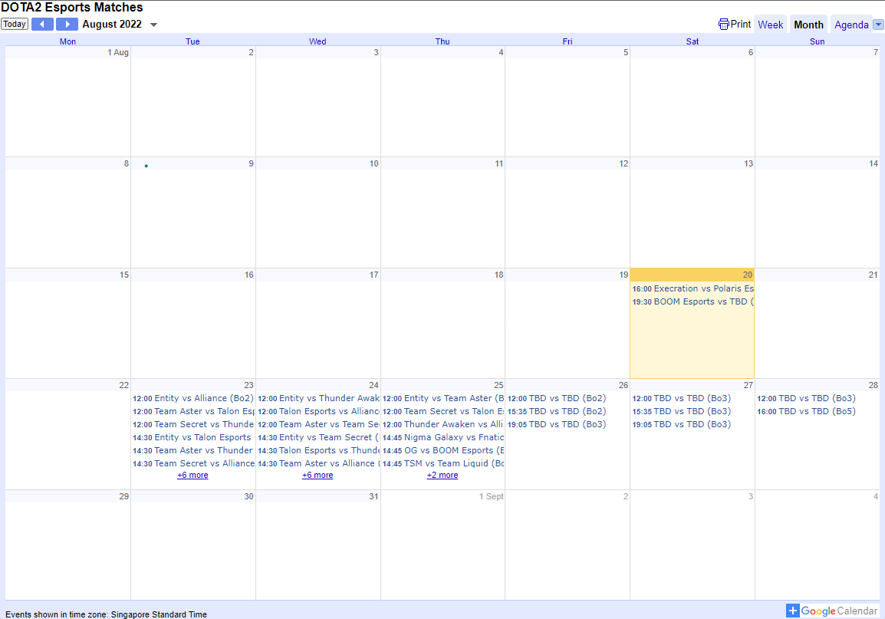Image resolution: width=885 pixels, height=619 pixels.
Task: Click the date number 25 header
Action: [498, 385]
